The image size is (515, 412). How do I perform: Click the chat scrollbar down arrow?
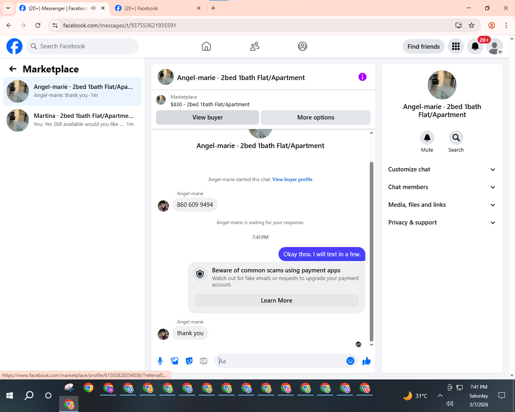click(x=371, y=345)
